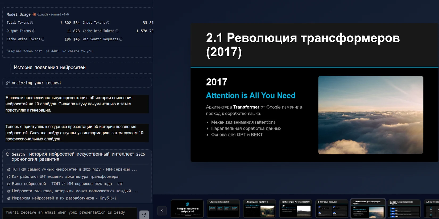Screen dimensions: 439x219
Task: Select thumbnail 1.1 Зарождение идей (1943)
Action: click(260, 209)
